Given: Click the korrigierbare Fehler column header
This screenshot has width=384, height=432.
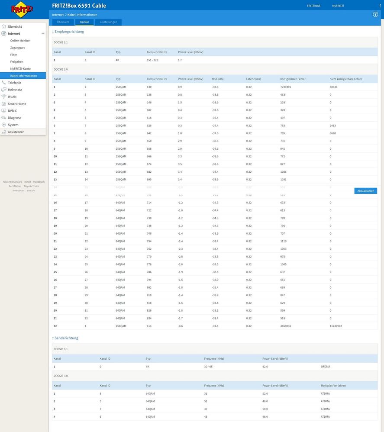Looking at the screenshot, I should point(293,79).
